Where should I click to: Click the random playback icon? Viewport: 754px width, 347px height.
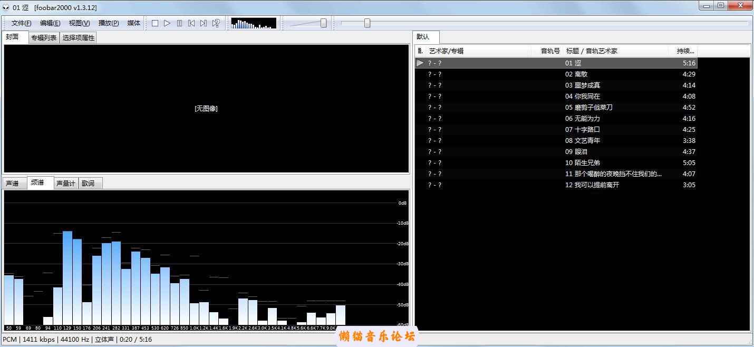point(216,23)
